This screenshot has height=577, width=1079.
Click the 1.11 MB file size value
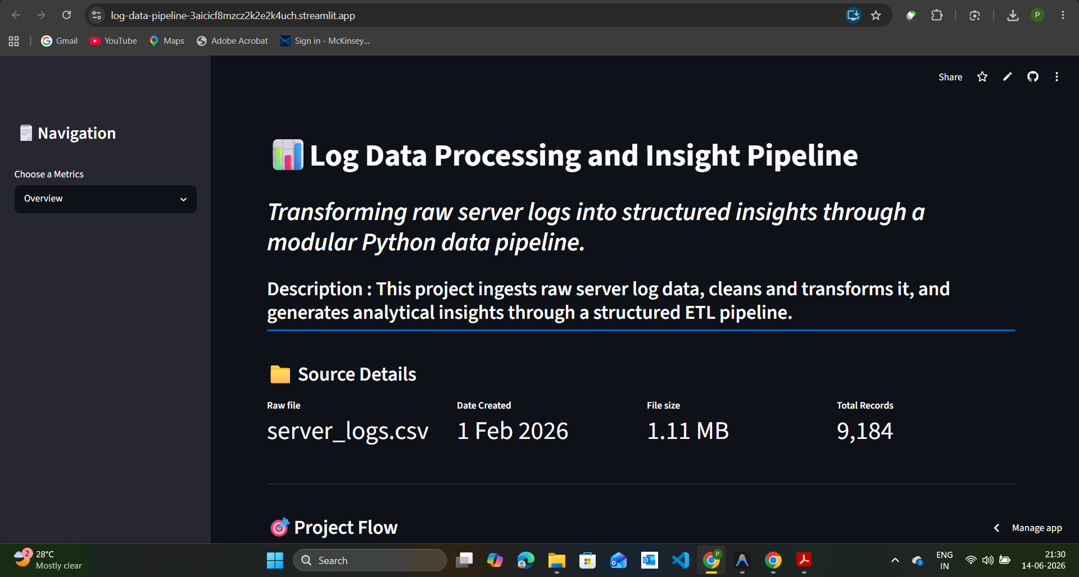[x=688, y=431]
